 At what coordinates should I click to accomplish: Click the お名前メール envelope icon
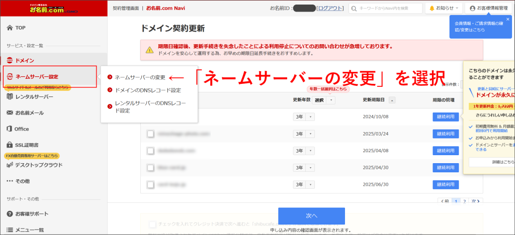[x=10, y=113]
